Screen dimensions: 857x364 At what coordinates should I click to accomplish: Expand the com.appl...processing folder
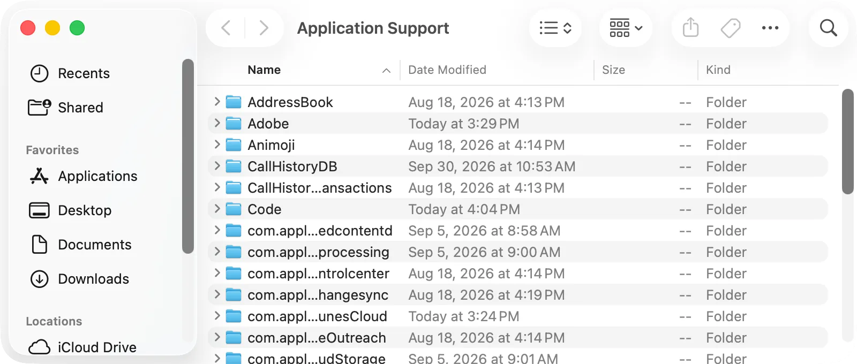pos(217,252)
